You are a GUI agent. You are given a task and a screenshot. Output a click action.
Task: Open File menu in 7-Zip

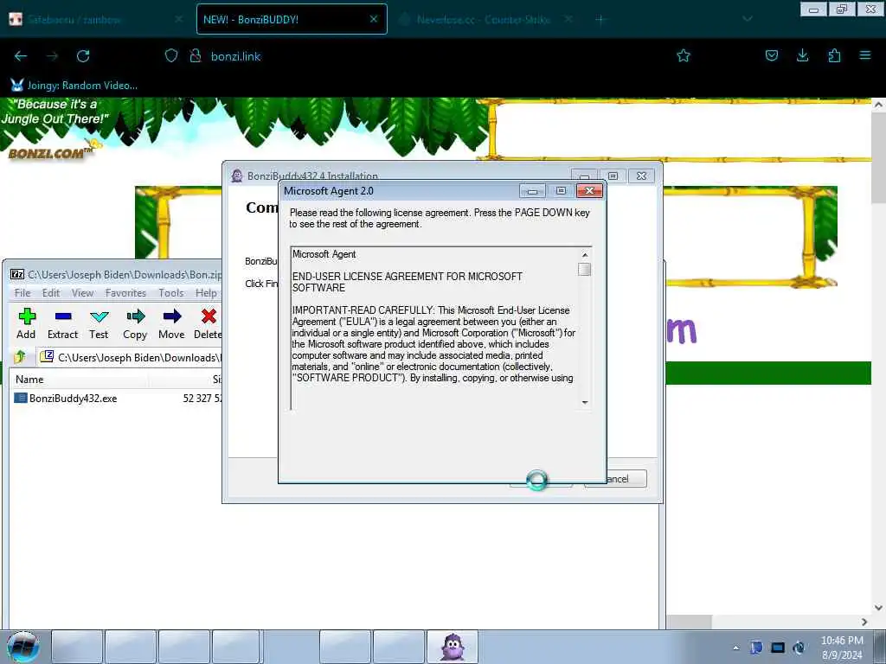22,293
